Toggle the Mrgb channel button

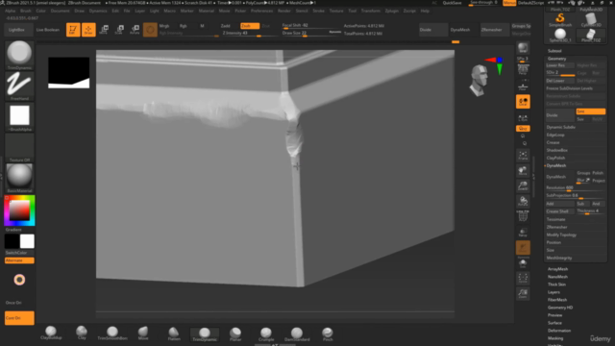coord(164,26)
